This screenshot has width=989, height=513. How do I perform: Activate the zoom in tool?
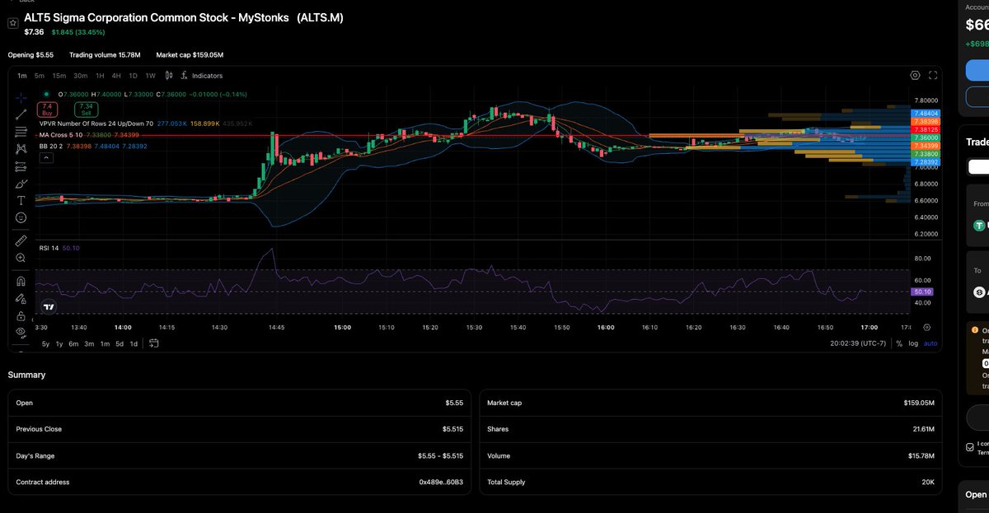[21, 258]
